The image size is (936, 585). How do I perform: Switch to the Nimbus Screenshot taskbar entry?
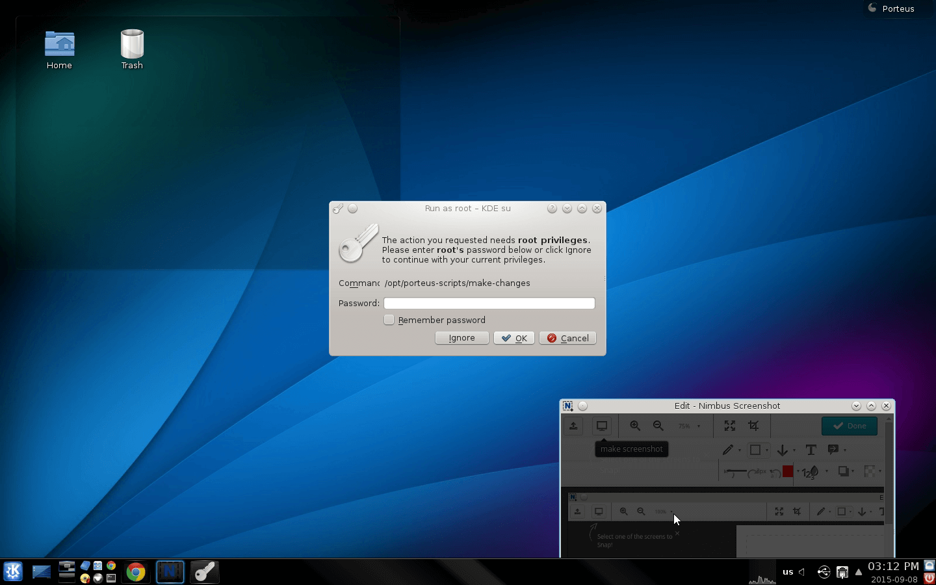click(170, 572)
